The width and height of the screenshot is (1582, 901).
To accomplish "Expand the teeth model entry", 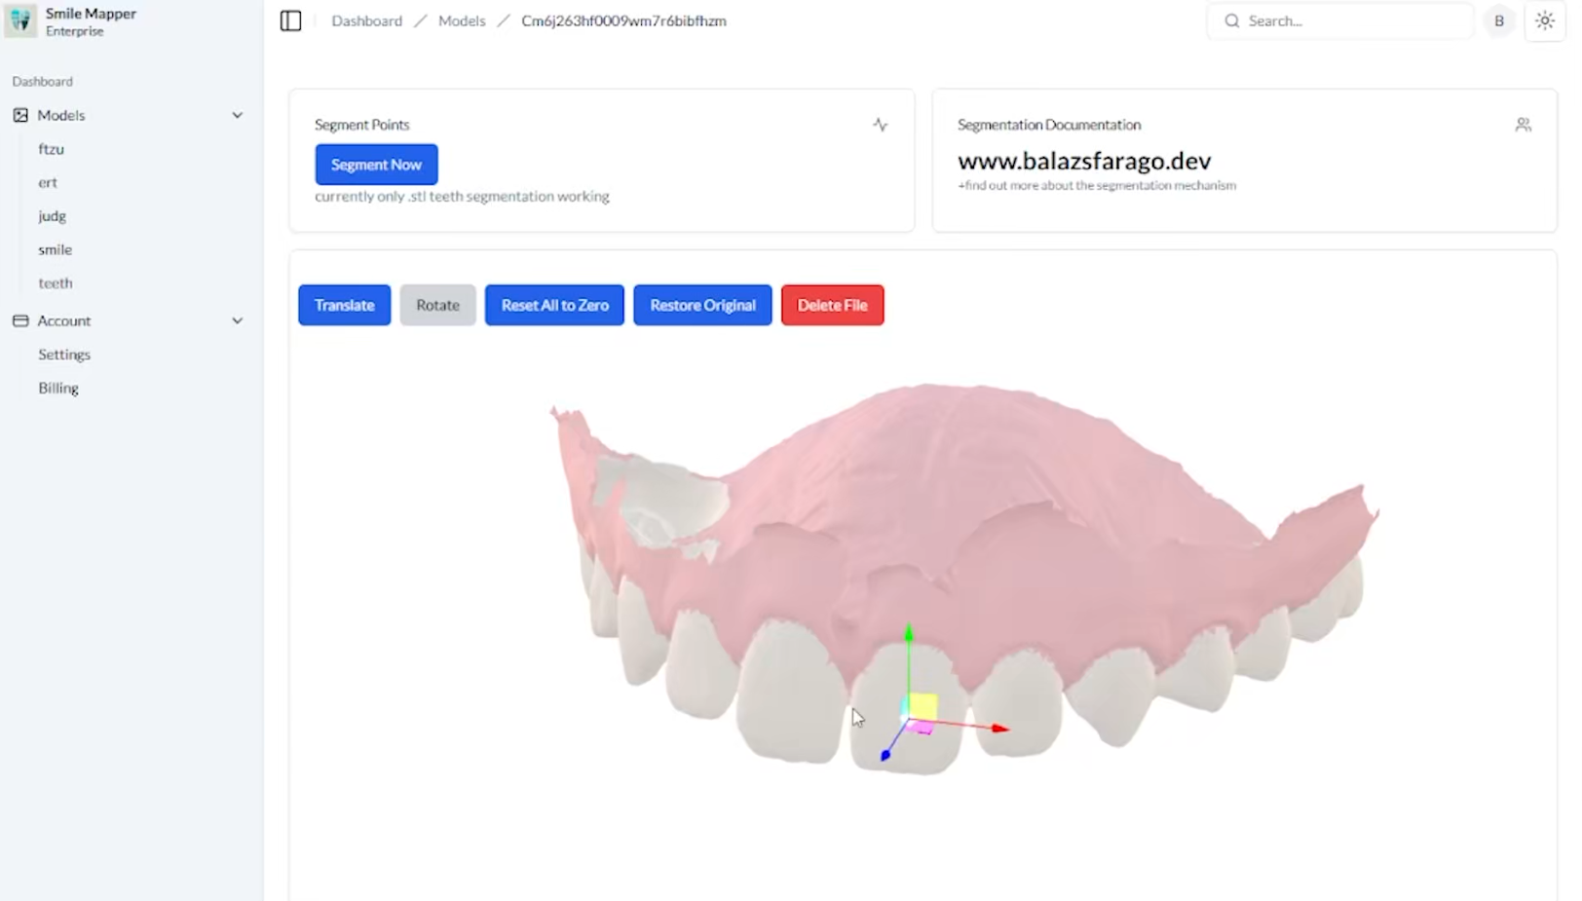I will (x=56, y=282).
